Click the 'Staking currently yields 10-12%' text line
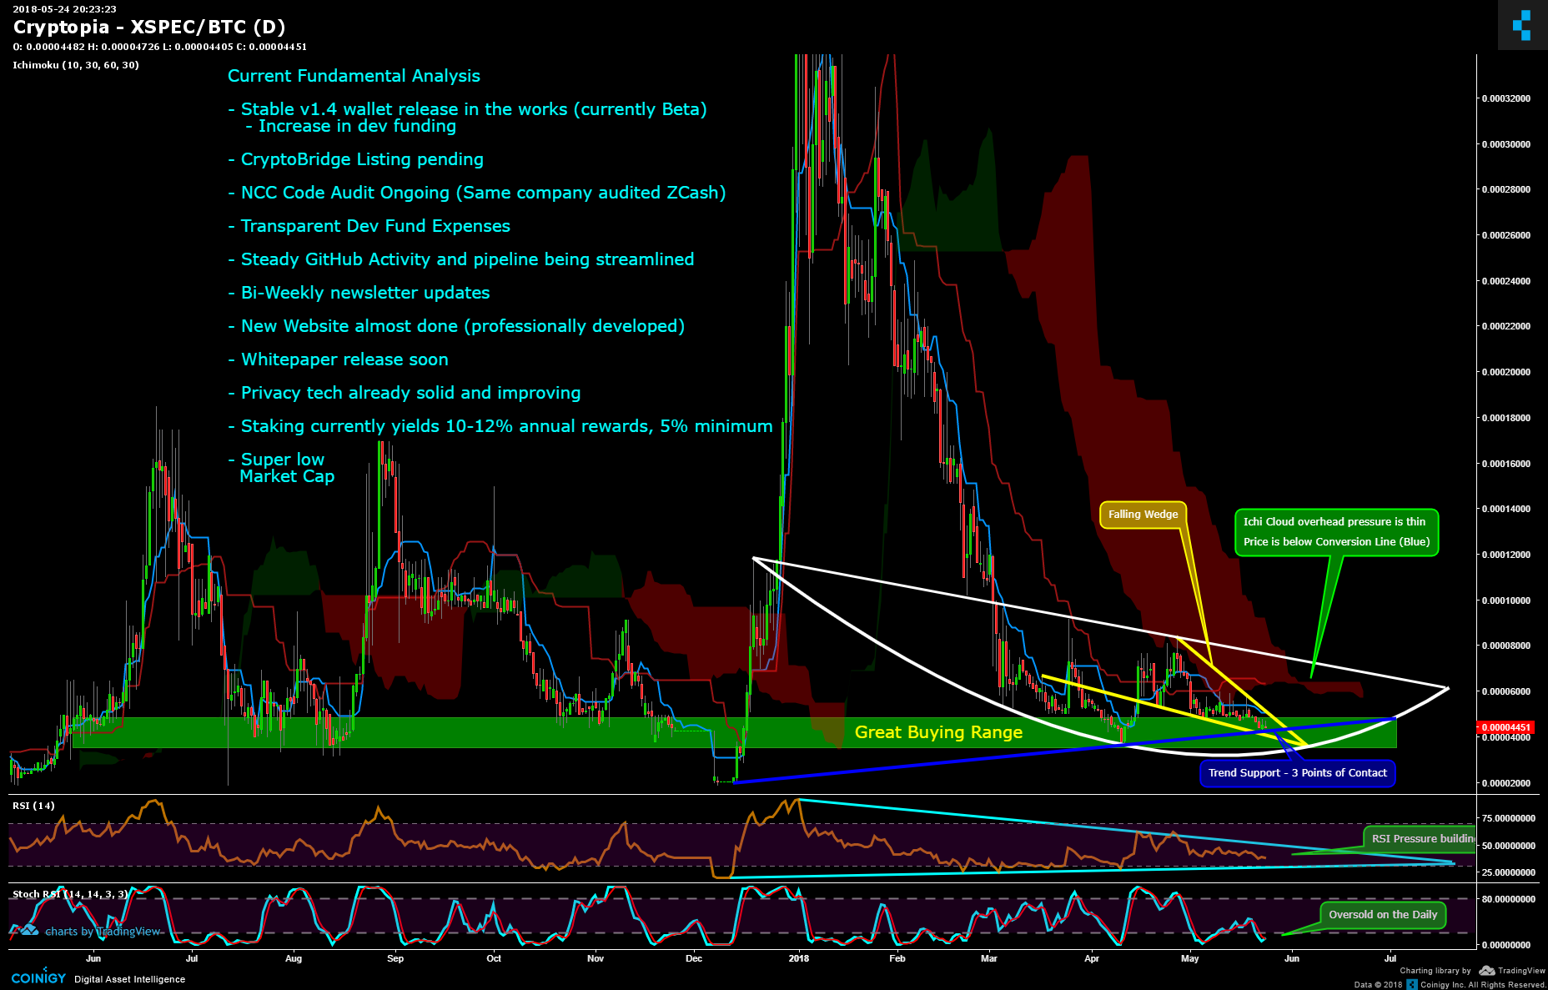Viewport: 1548px width, 990px height. [x=500, y=426]
